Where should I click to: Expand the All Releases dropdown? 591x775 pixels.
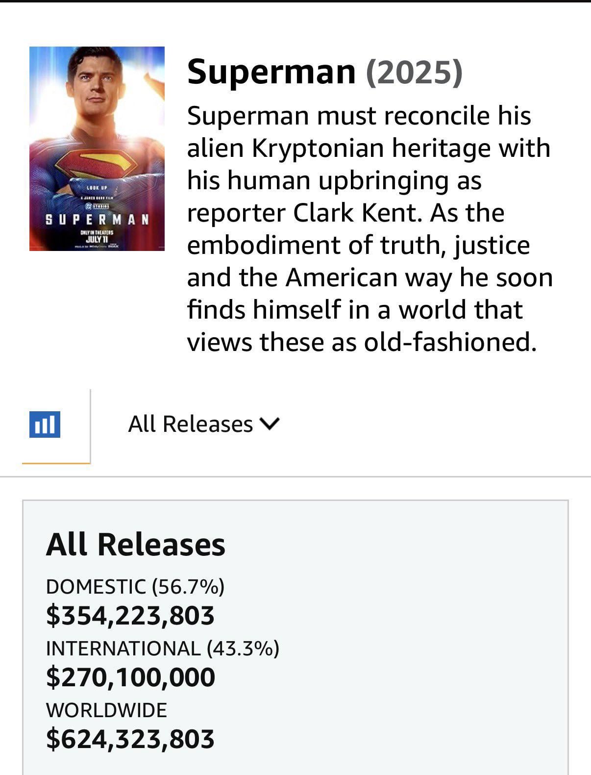click(190, 424)
